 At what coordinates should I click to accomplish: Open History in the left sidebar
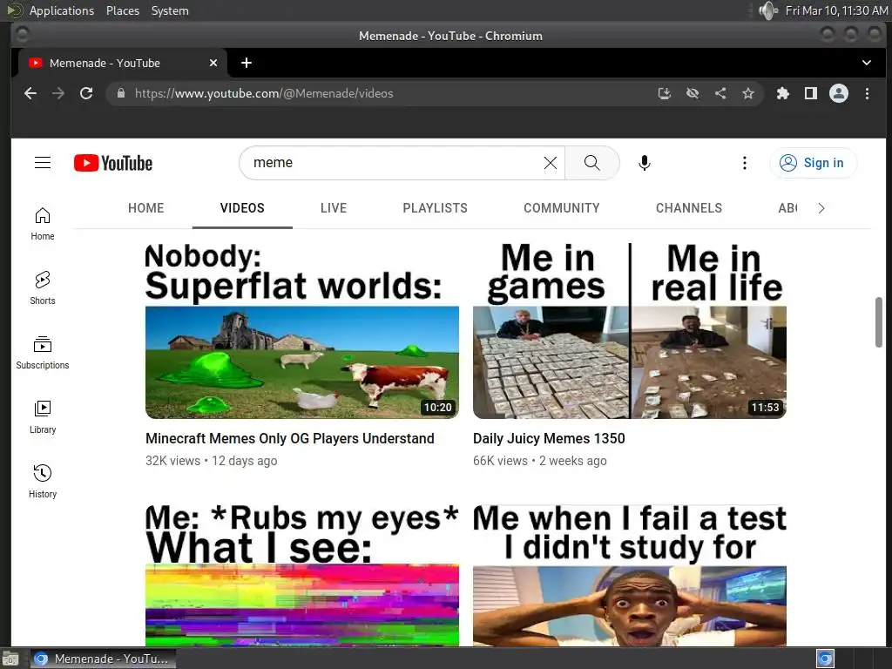43,482
